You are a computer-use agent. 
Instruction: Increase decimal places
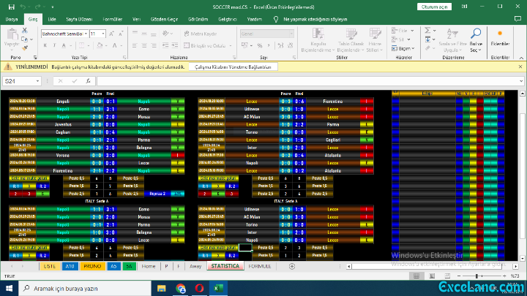[x=280, y=45]
